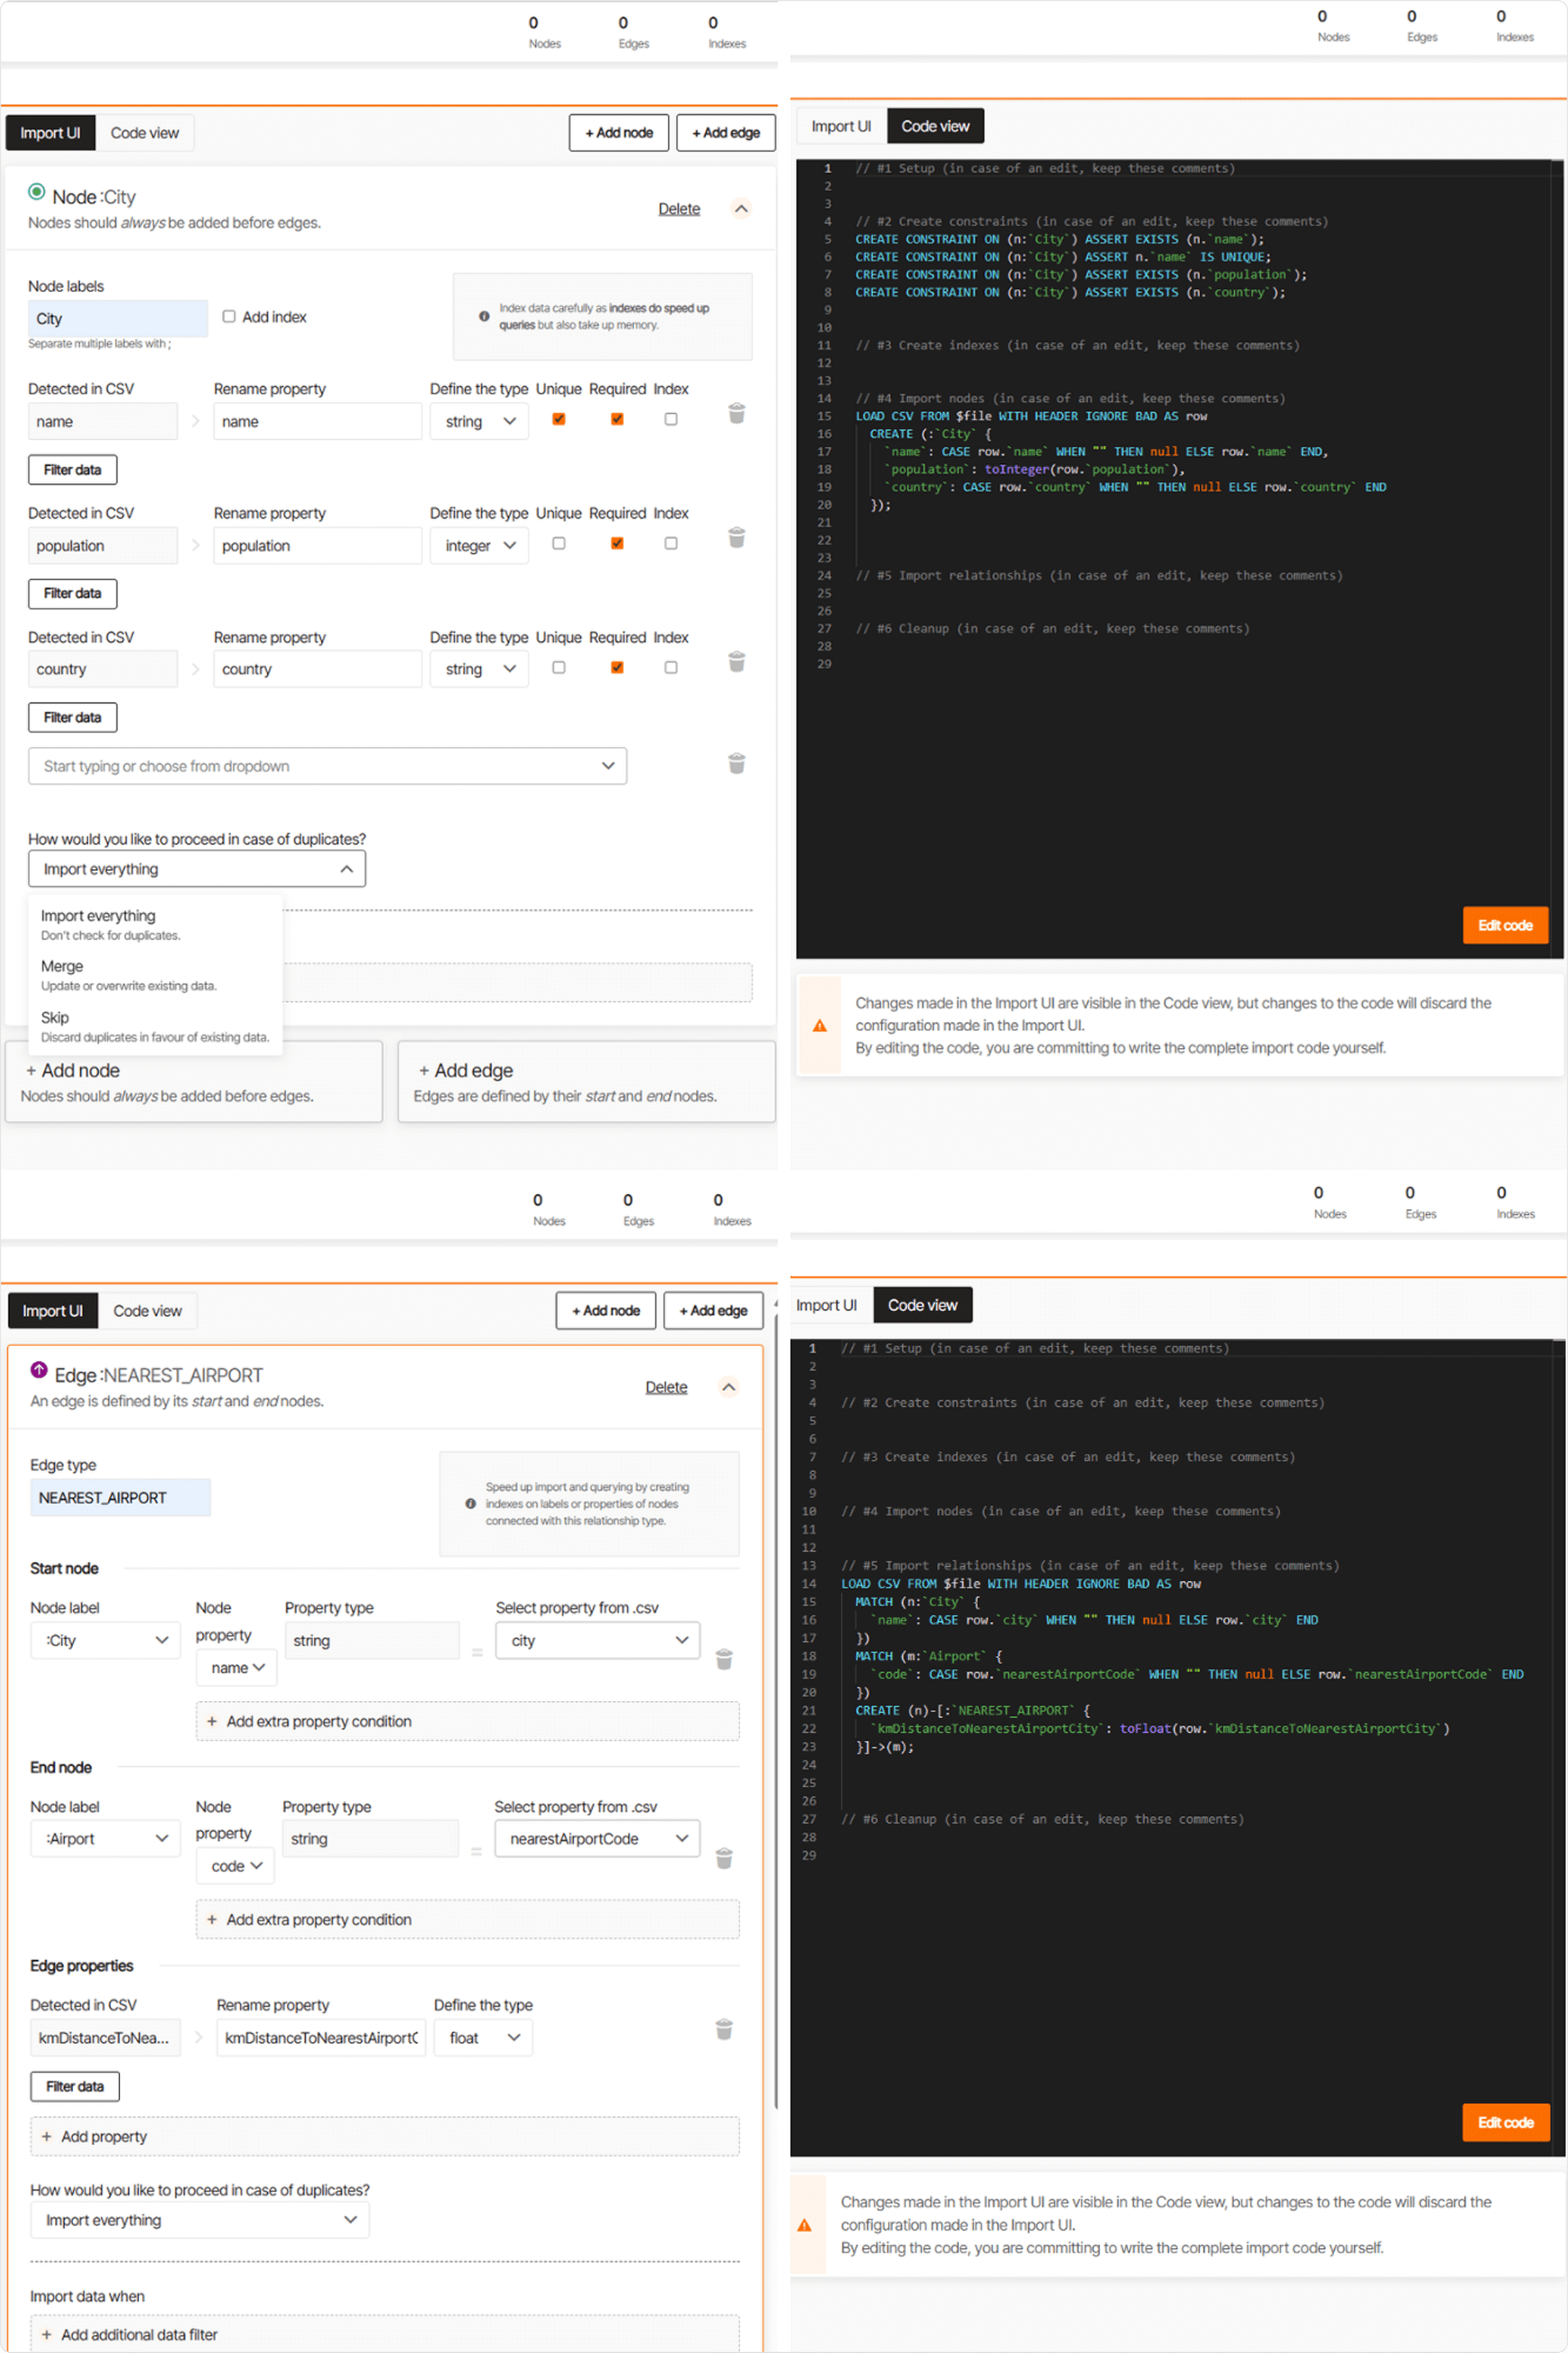Image resolution: width=1568 pixels, height=2353 pixels.
Task: Click Edit code button in upper code editor
Action: (1505, 925)
